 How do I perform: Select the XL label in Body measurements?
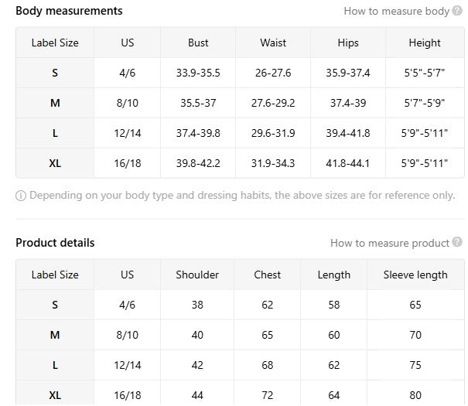coord(55,163)
